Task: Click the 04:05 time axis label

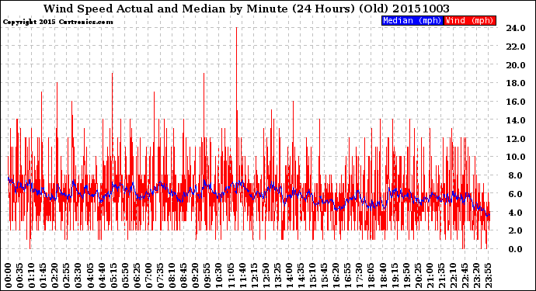Action: [90, 275]
